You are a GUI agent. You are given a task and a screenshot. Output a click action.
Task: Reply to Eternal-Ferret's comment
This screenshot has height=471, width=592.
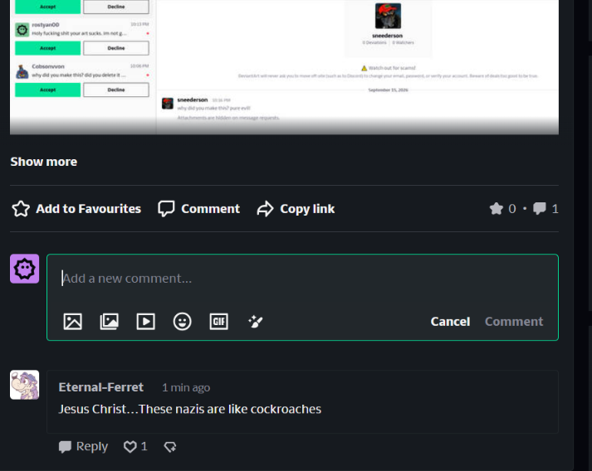click(83, 447)
